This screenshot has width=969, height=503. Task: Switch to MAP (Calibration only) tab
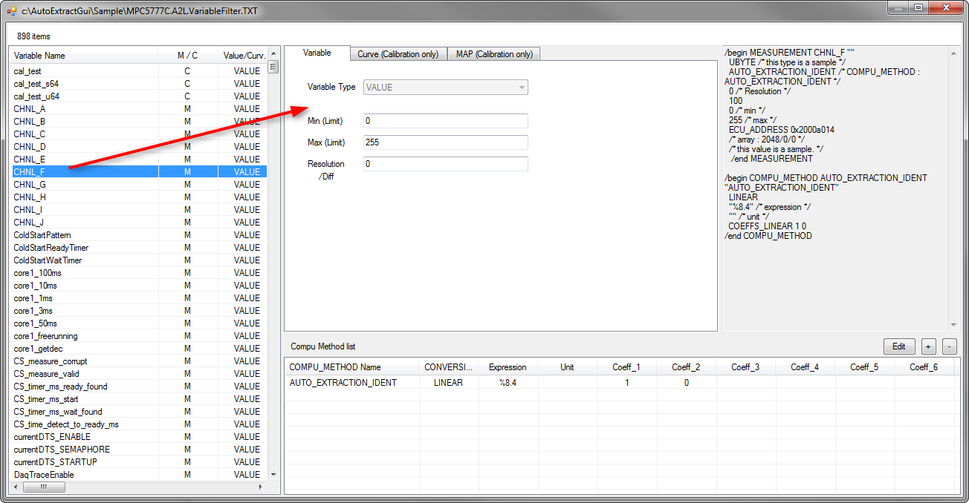(x=494, y=54)
